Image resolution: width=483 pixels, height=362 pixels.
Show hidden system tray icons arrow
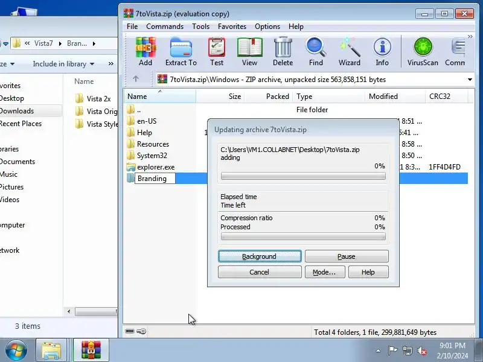[379, 351]
